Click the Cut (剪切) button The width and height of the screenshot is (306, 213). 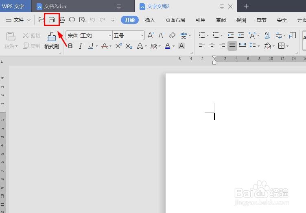[31, 35]
